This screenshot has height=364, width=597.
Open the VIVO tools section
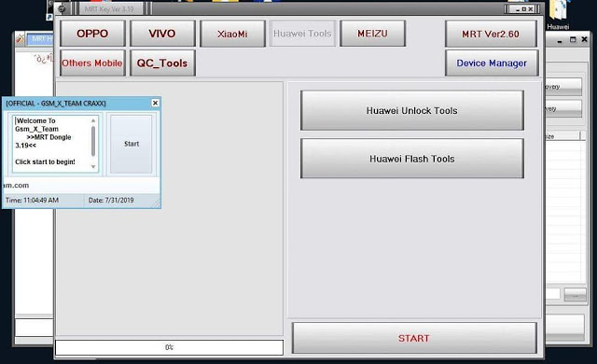(x=162, y=34)
